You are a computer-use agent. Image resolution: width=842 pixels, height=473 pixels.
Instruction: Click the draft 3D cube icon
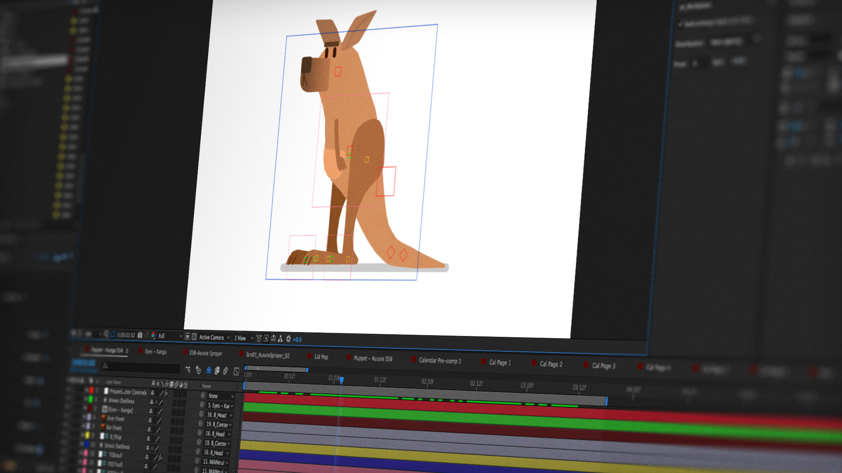(198, 371)
